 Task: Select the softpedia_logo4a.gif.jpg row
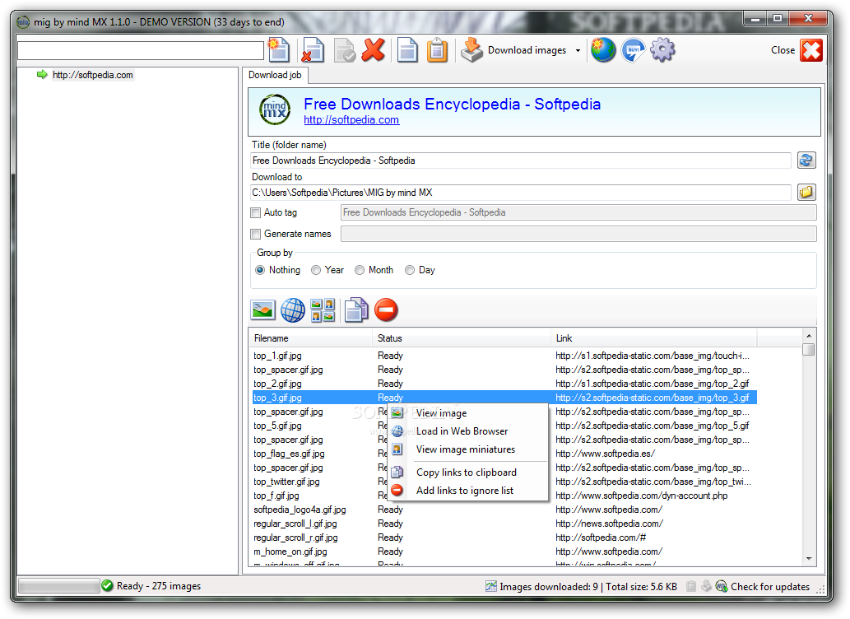[x=504, y=510]
